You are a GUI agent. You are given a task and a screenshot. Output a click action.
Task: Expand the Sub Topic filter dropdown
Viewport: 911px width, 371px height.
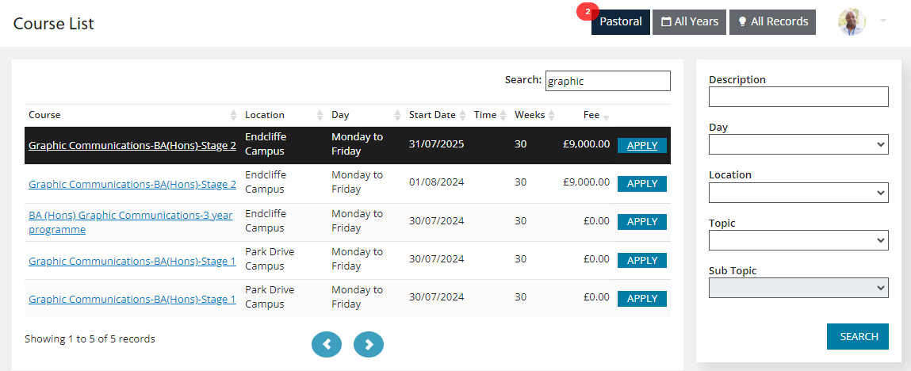798,288
